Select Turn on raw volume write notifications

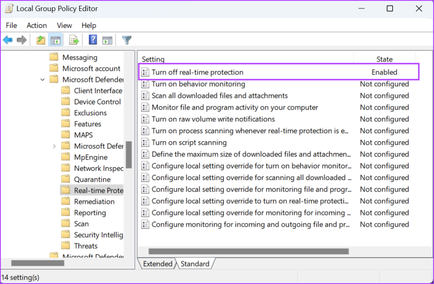[213, 119]
